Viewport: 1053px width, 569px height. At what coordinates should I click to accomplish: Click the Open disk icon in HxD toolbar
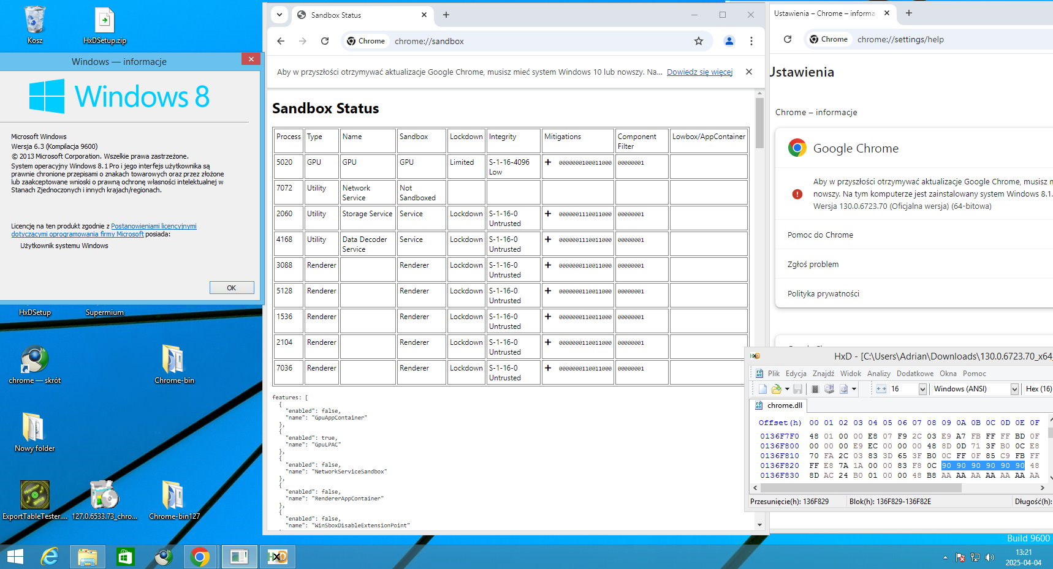point(829,389)
